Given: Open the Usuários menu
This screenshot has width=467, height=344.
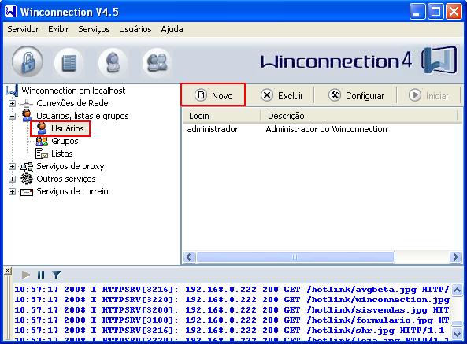Looking at the screenshot, I should point(135,29).
